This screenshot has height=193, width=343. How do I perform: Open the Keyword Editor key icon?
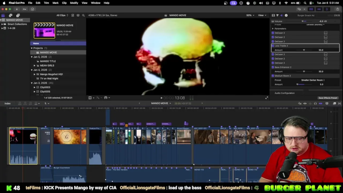[24, 9]
